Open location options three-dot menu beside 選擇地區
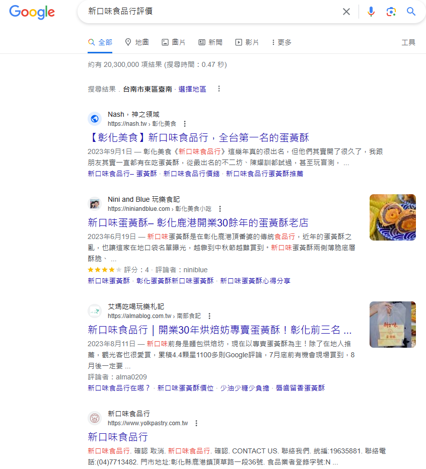Viewport: 426px width, 469px height. pyautogui.click(x=219, y=89)
